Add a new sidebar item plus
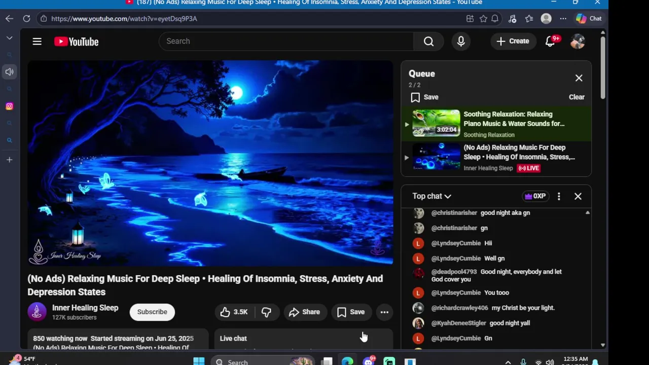 click(x=9, y=160)
